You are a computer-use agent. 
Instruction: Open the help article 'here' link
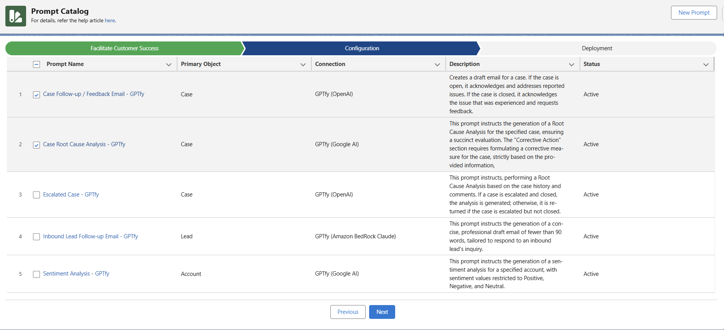(x=110, y=21)
